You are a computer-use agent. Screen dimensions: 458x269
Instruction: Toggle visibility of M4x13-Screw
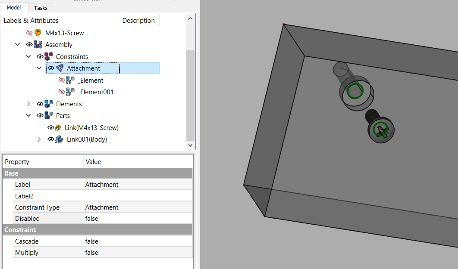point(30,32)
